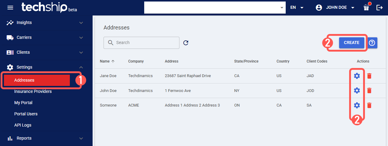
Task: Select Addresses in the settings menu
Action: pos(37,80)
